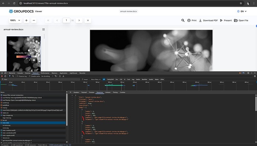257x146 pixels.
Task: Click the page number input field
Action: 66,20
